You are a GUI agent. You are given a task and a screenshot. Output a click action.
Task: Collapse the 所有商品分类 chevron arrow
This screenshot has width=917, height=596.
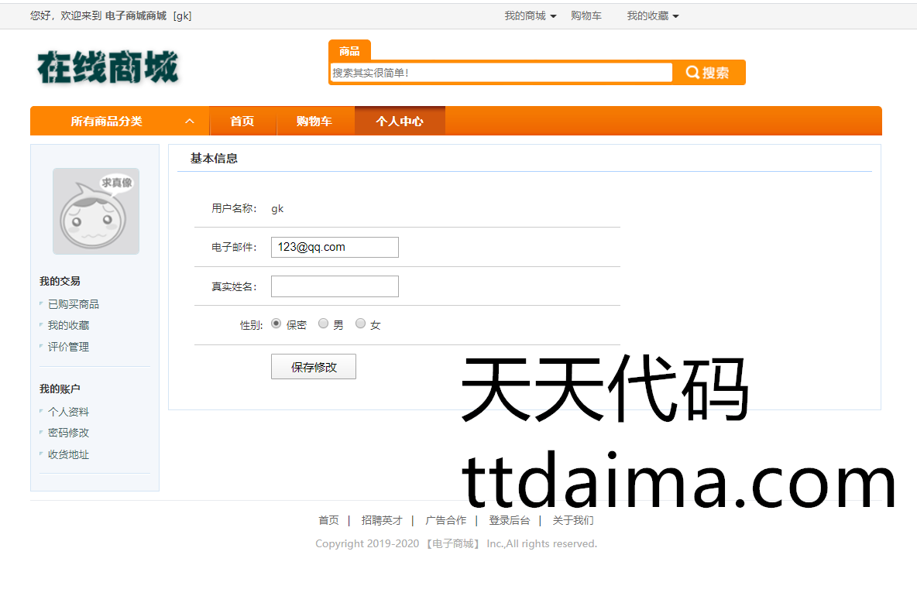coord(190,122)
